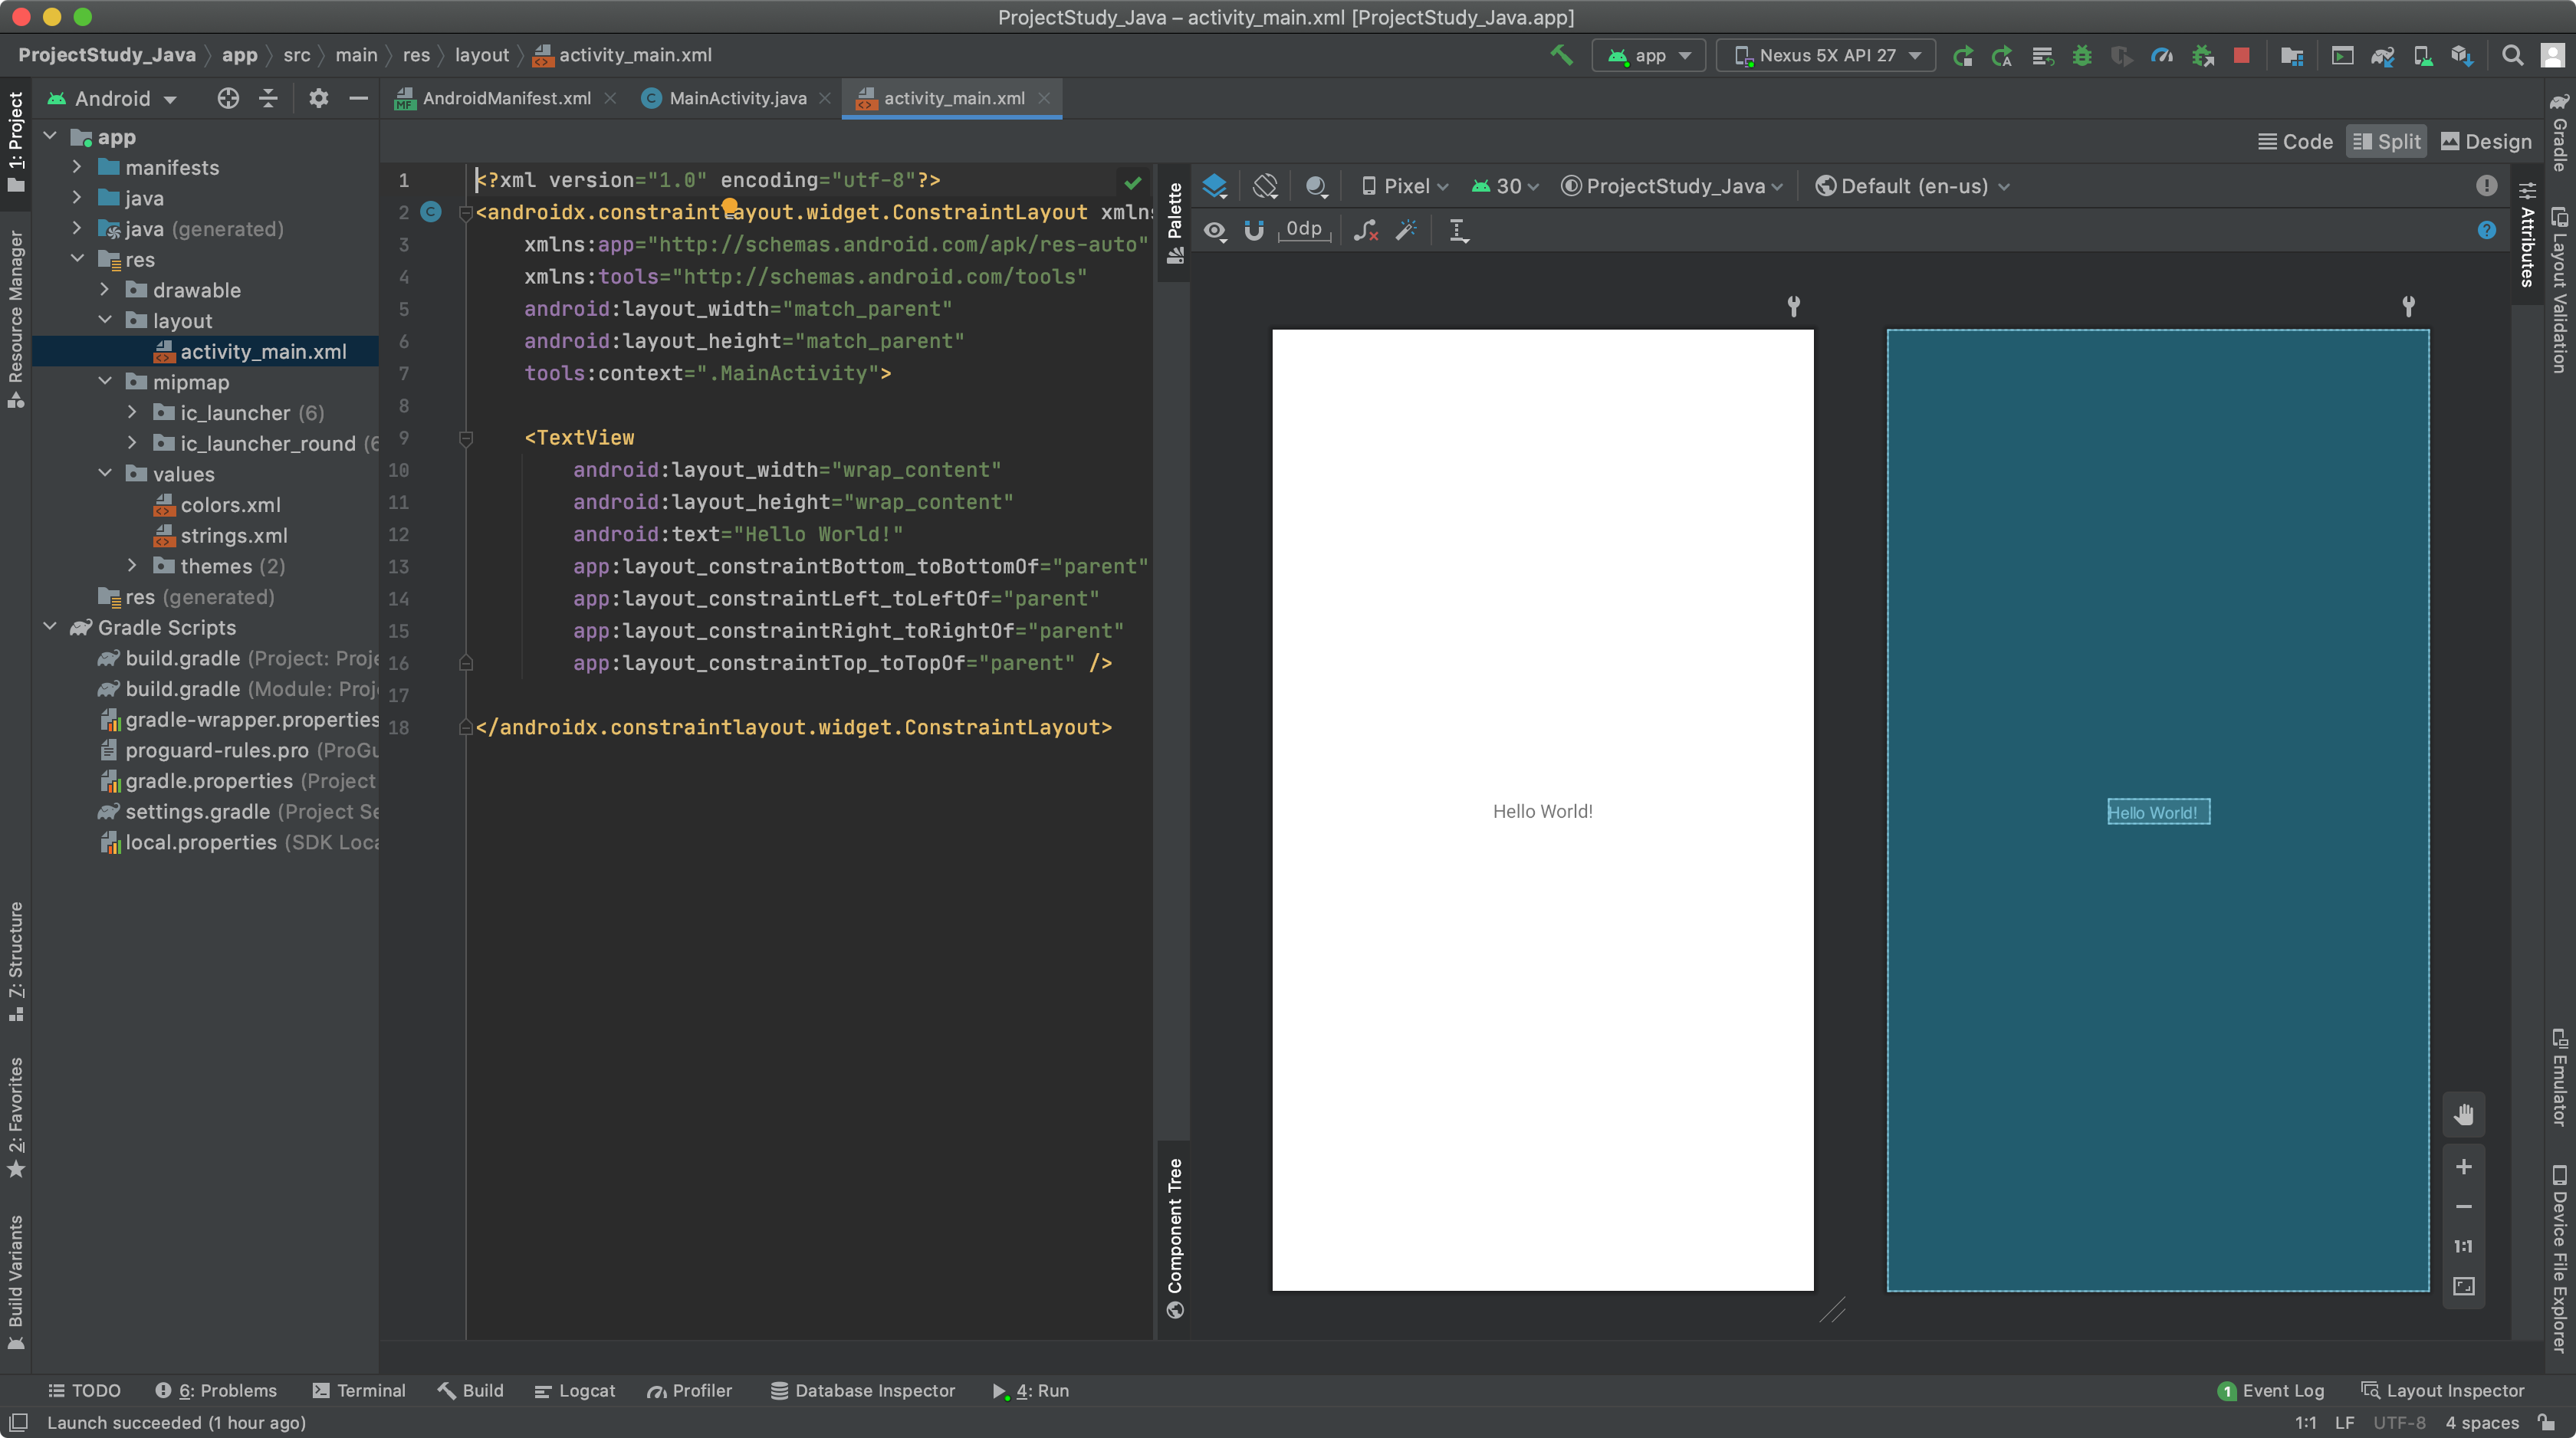This screenshot has height=1438, width=2576.
Task: Switch editor to Split view
Action: coord(2386,142)
